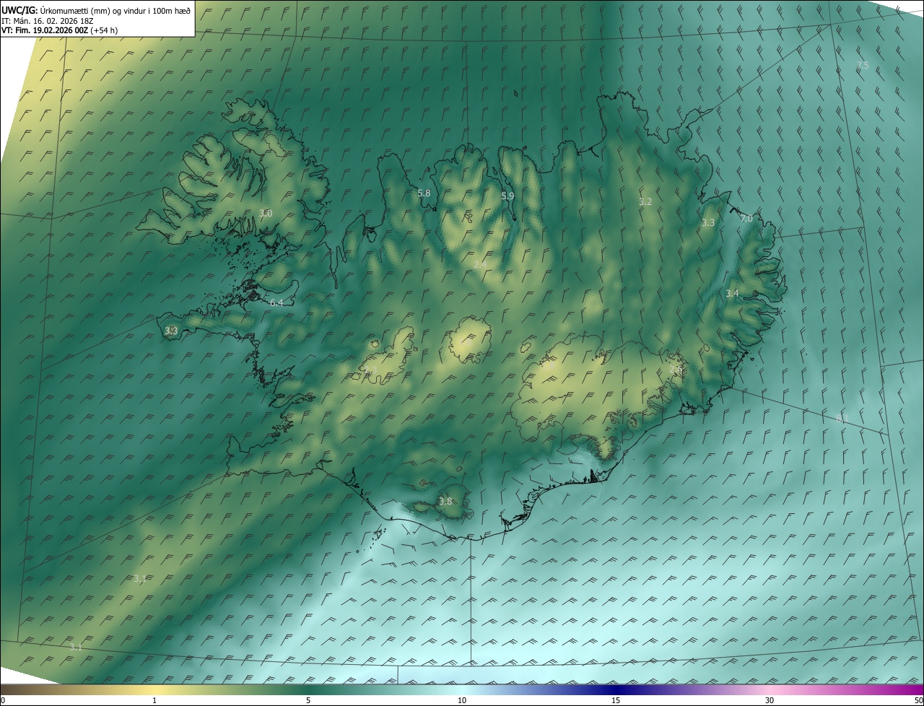The height and width of the screenshot is (706, 924).
Task: Click the 3.8 value label on the south glacier
Action: pyautogui.click(x=445, y=501)
